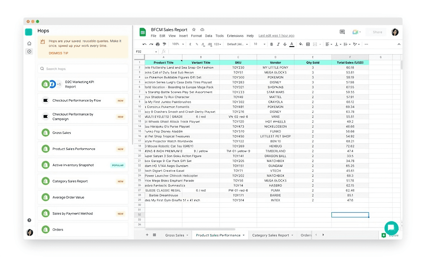The height and width of the screenshot is (257, 426).
Task: Click the Google Sheets home icon
Action: click(x=143, y=32)
